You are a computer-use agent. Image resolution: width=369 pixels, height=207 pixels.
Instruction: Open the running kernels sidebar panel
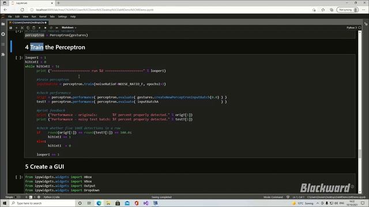click(x=3, y=34)
